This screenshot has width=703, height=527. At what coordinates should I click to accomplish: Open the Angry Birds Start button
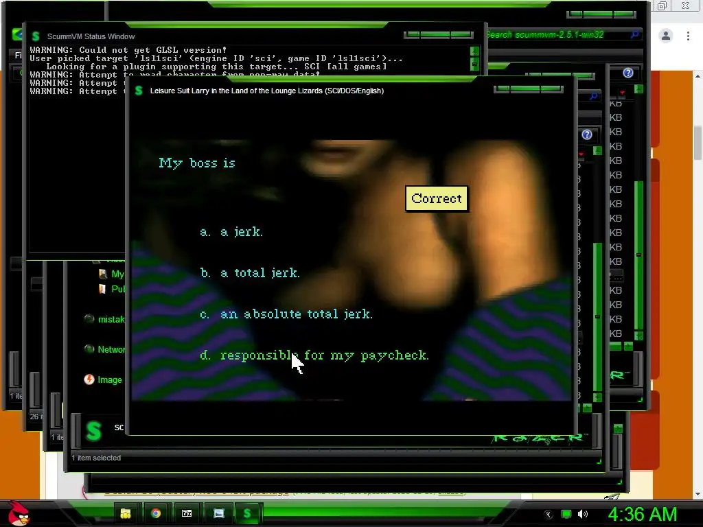[19, 513]
